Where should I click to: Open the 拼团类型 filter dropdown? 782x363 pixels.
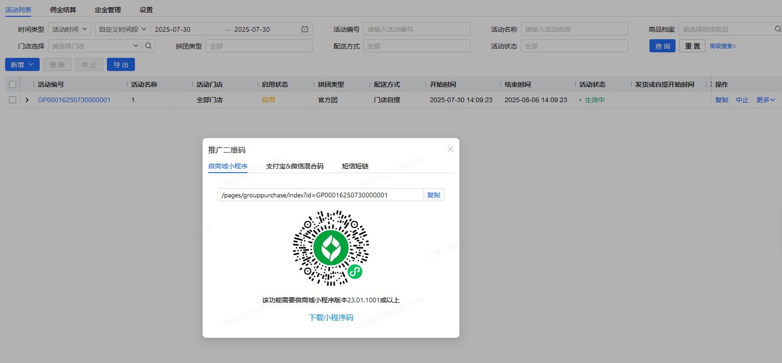(x=259, y=46)
